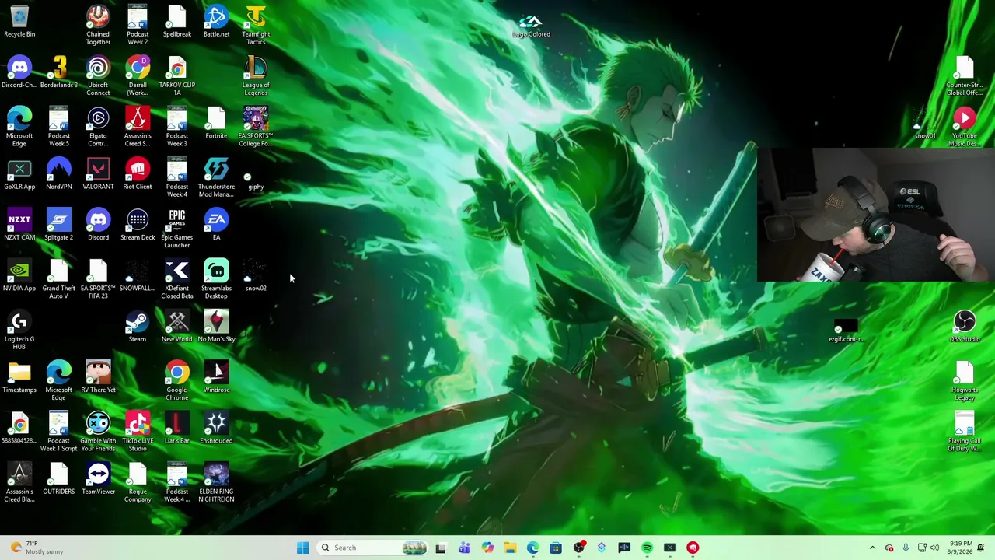Select Grand Theft Auto V desktop icon
Screen dimensions: 995x560
[x=59, y=279]
